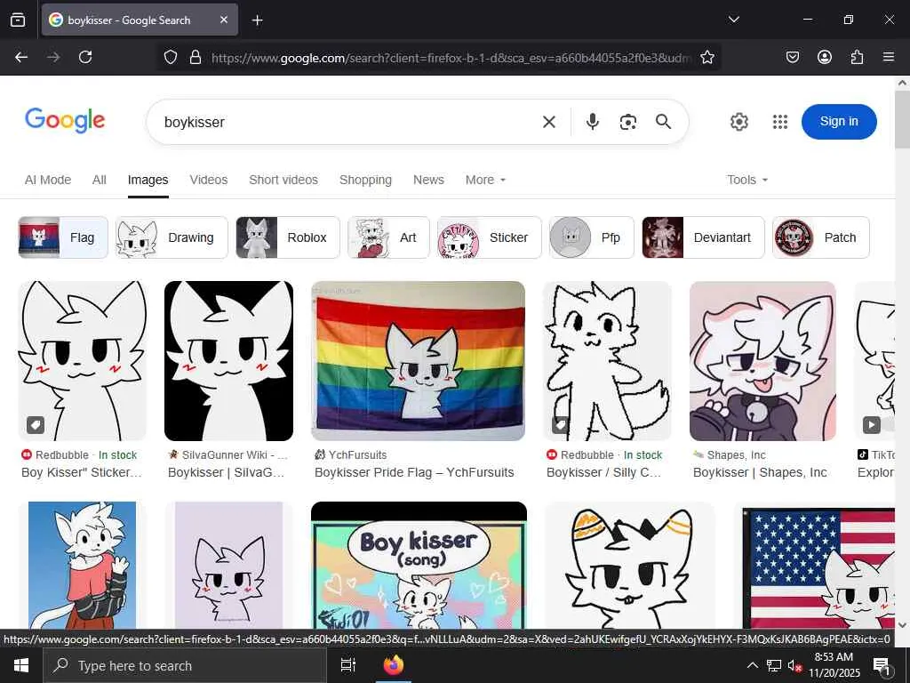List all tabs dropdown chevron
The image size is (910, 683).
(733, 20)
